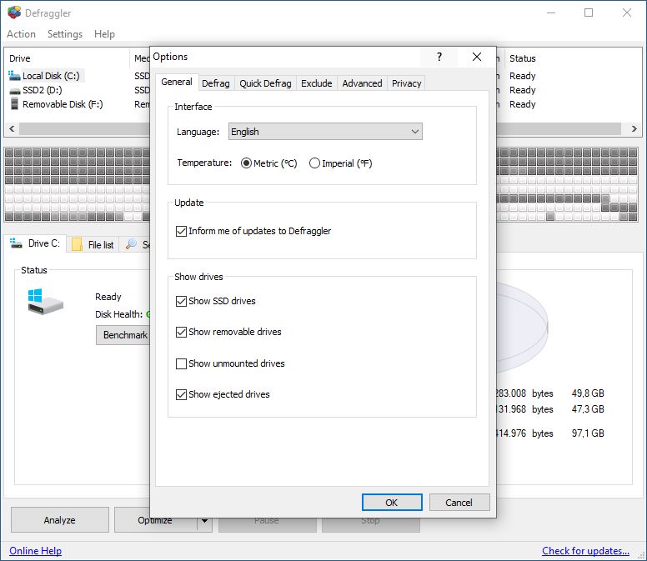Open the Action menu
This screenshot has width=647, height=561.
tap(21, 34)
